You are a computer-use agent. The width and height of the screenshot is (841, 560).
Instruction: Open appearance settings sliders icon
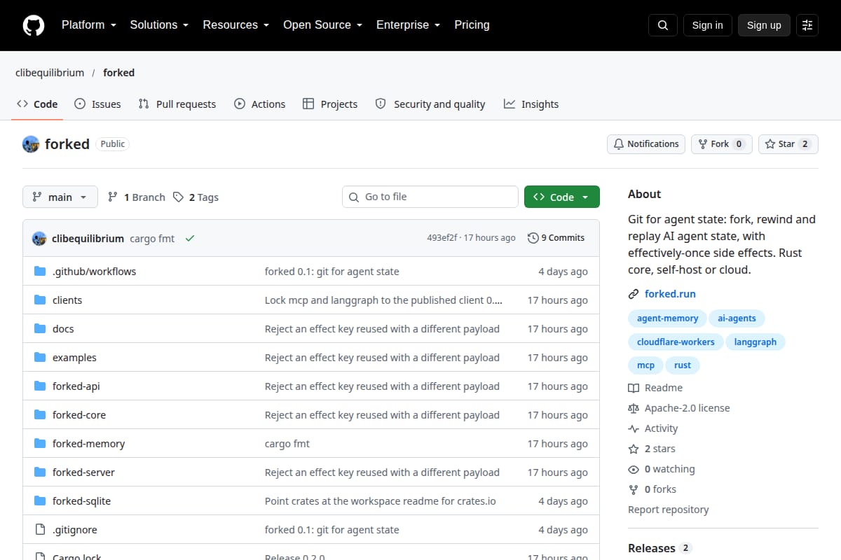click(x=807, y=25)
